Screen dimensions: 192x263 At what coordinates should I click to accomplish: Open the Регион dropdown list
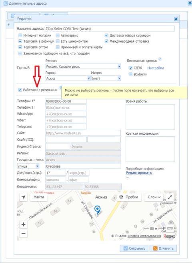[119, 67]
